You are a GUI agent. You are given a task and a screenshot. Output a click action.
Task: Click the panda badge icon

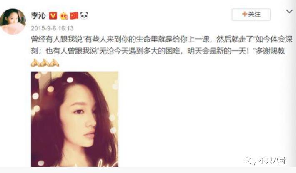84,15
